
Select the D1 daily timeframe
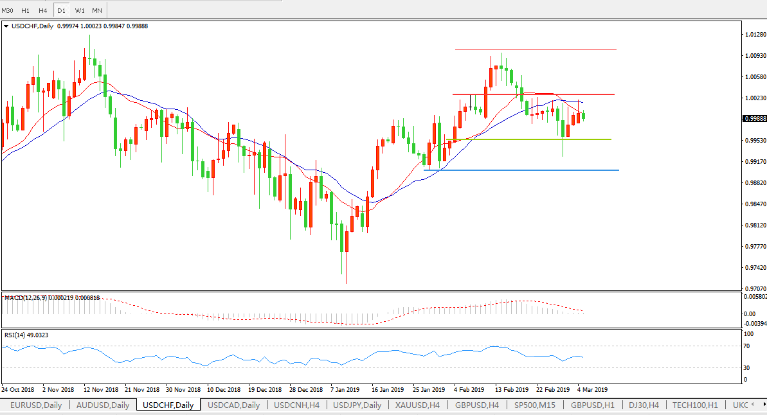(61, 10)
